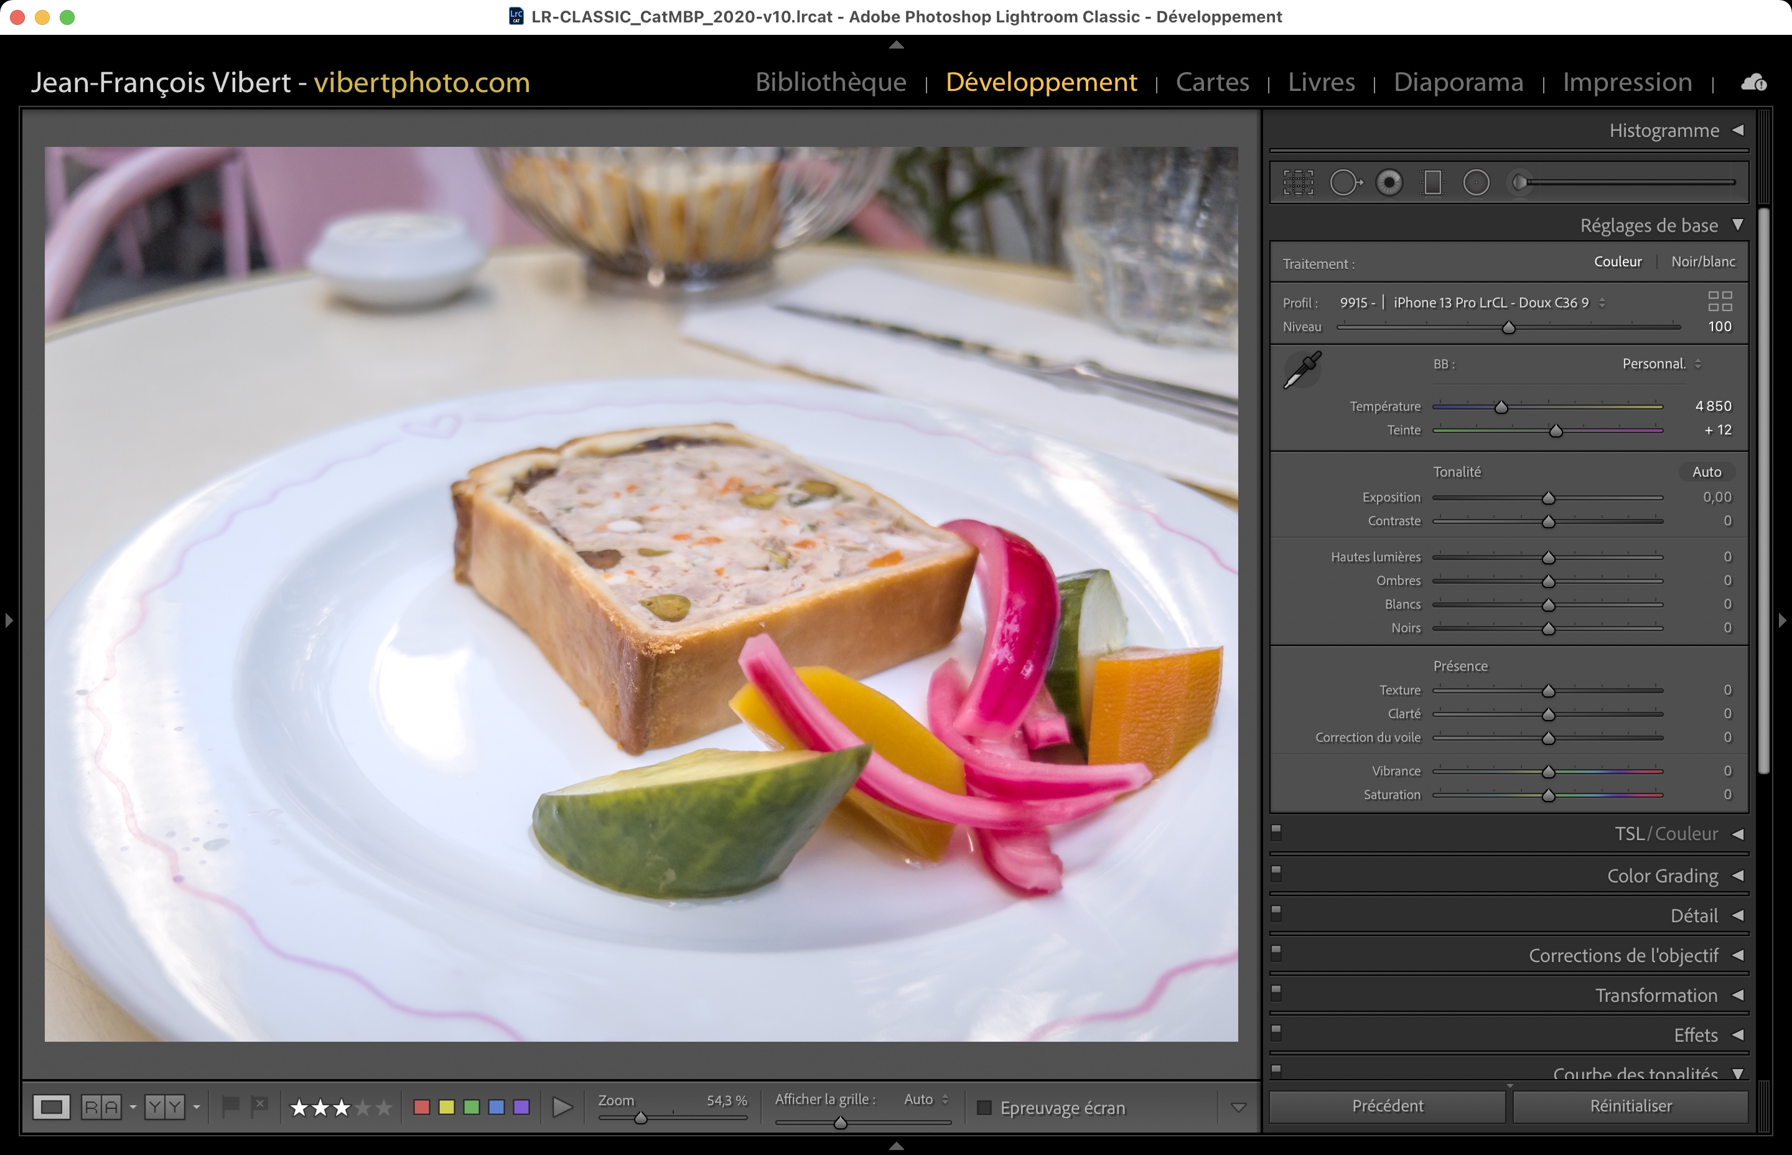Switch treatment to Noir/blanc
1792x1155 pixels.
click(x=1703, y=262)
